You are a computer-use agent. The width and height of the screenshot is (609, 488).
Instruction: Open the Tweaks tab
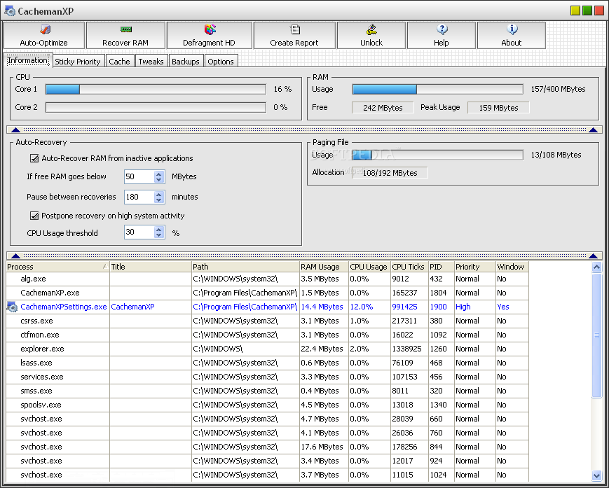(151, 62)
